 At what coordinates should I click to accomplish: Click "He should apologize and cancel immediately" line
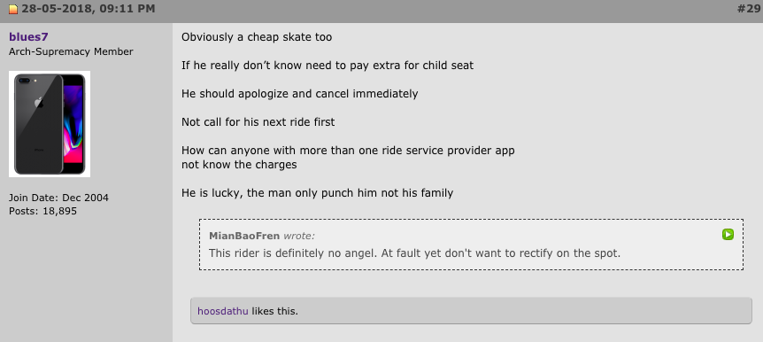(x=300, y=94)
